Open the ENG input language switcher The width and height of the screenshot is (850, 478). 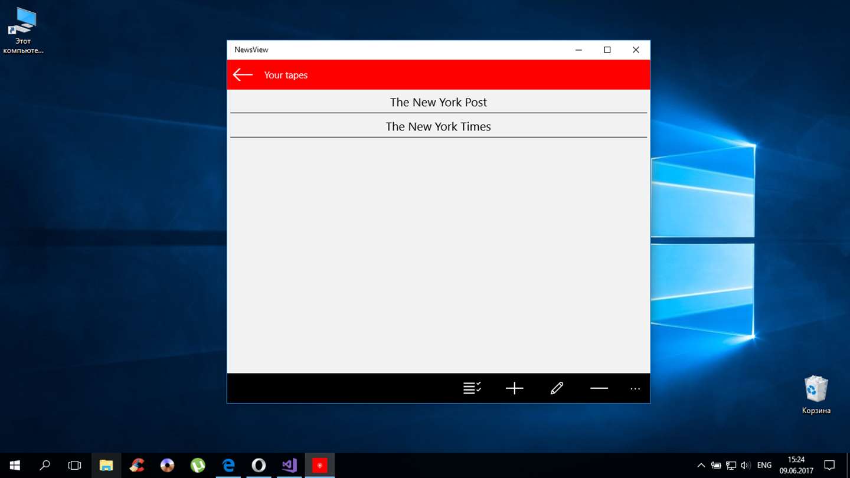click(x=764, y=465)
